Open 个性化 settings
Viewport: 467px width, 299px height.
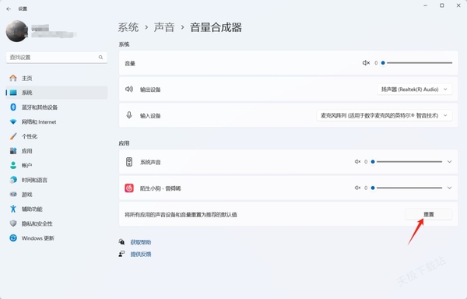pos(57,136)
